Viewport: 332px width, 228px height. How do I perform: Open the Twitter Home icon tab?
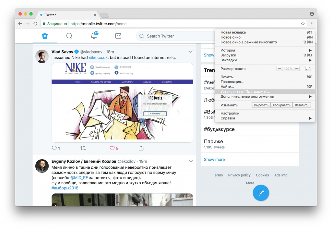(x=45, y=36)
